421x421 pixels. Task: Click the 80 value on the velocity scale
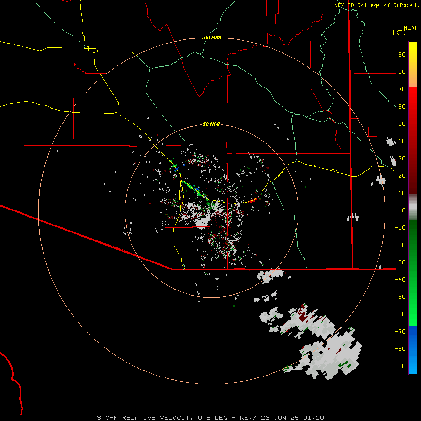[402, 72]
